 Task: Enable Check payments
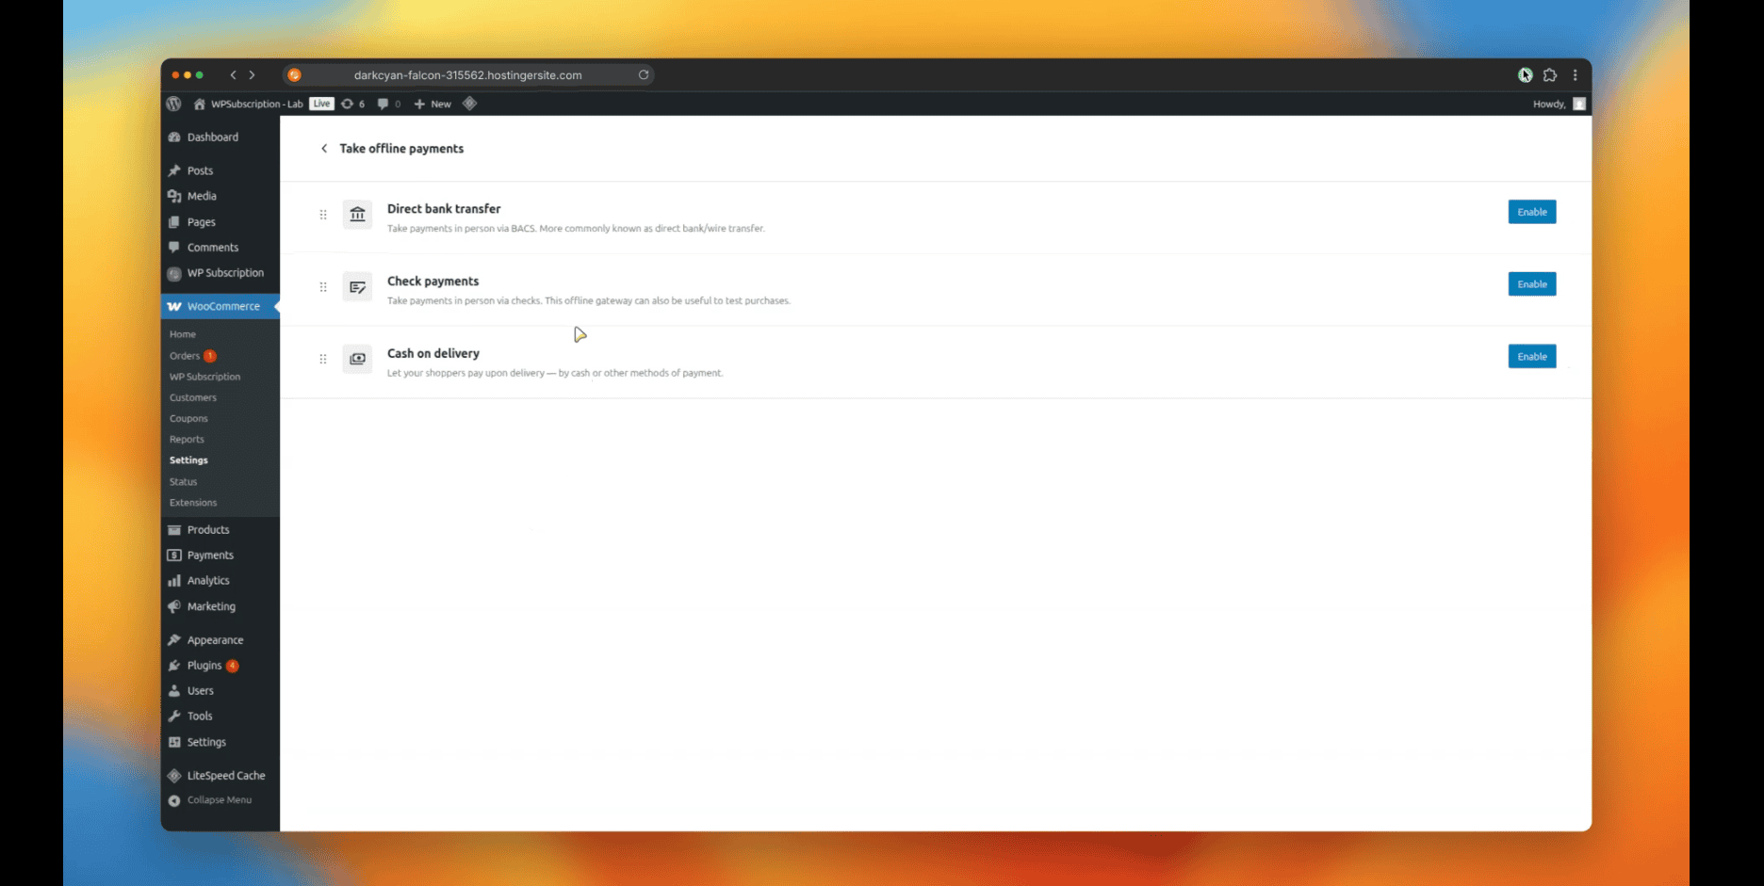pos(1531,284)
